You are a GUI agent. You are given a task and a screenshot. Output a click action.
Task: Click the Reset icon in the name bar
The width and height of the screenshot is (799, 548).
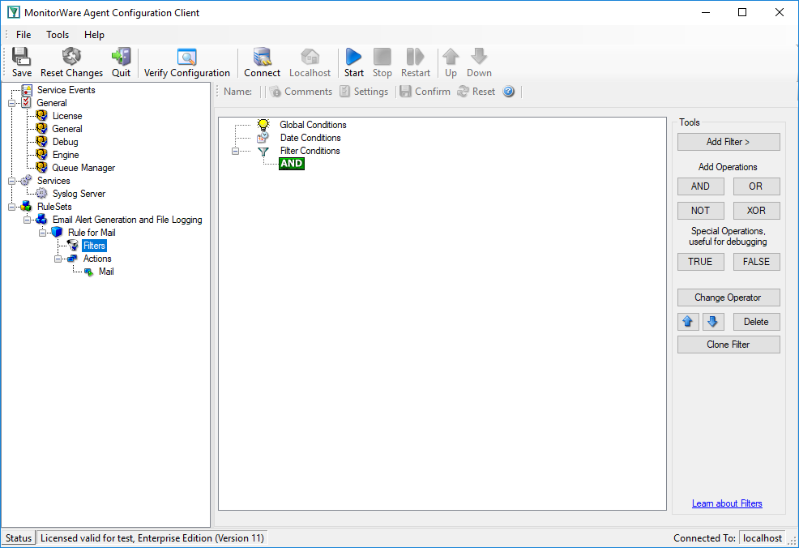(x=463, y=92)
